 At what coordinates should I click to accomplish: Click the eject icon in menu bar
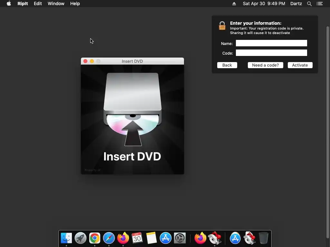click(234, 4)
